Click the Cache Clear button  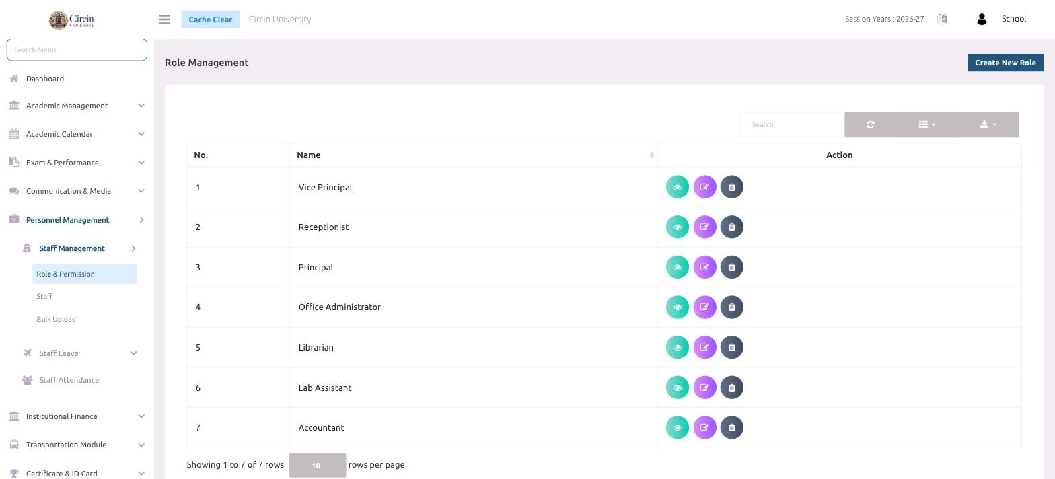coord(210,20)
